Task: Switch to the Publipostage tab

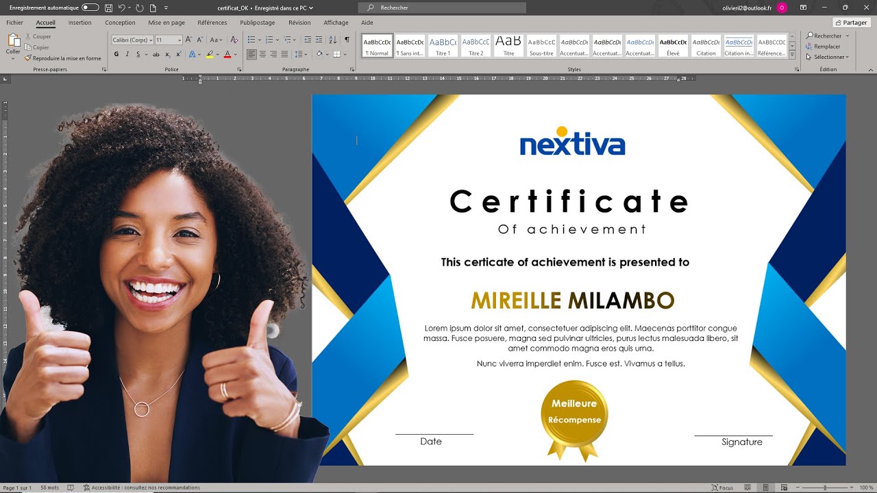Action: (257, 23)
